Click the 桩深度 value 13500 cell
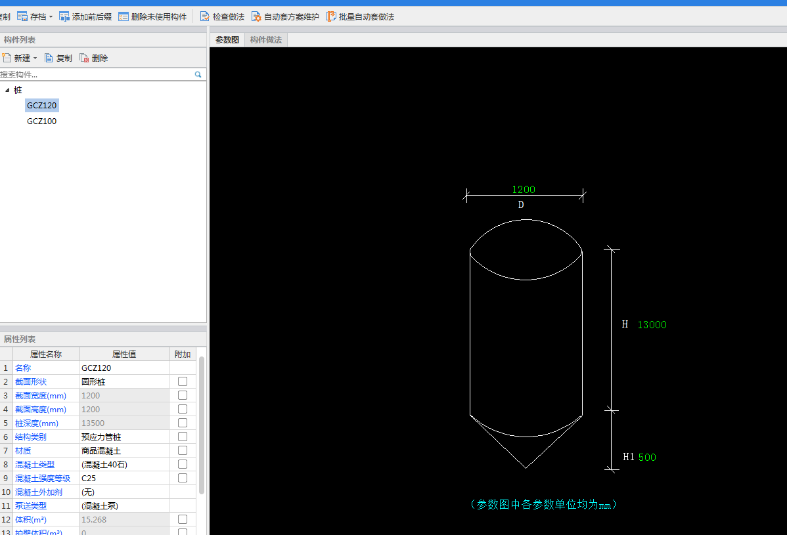787x535 pixels. [x=124, y=423]
